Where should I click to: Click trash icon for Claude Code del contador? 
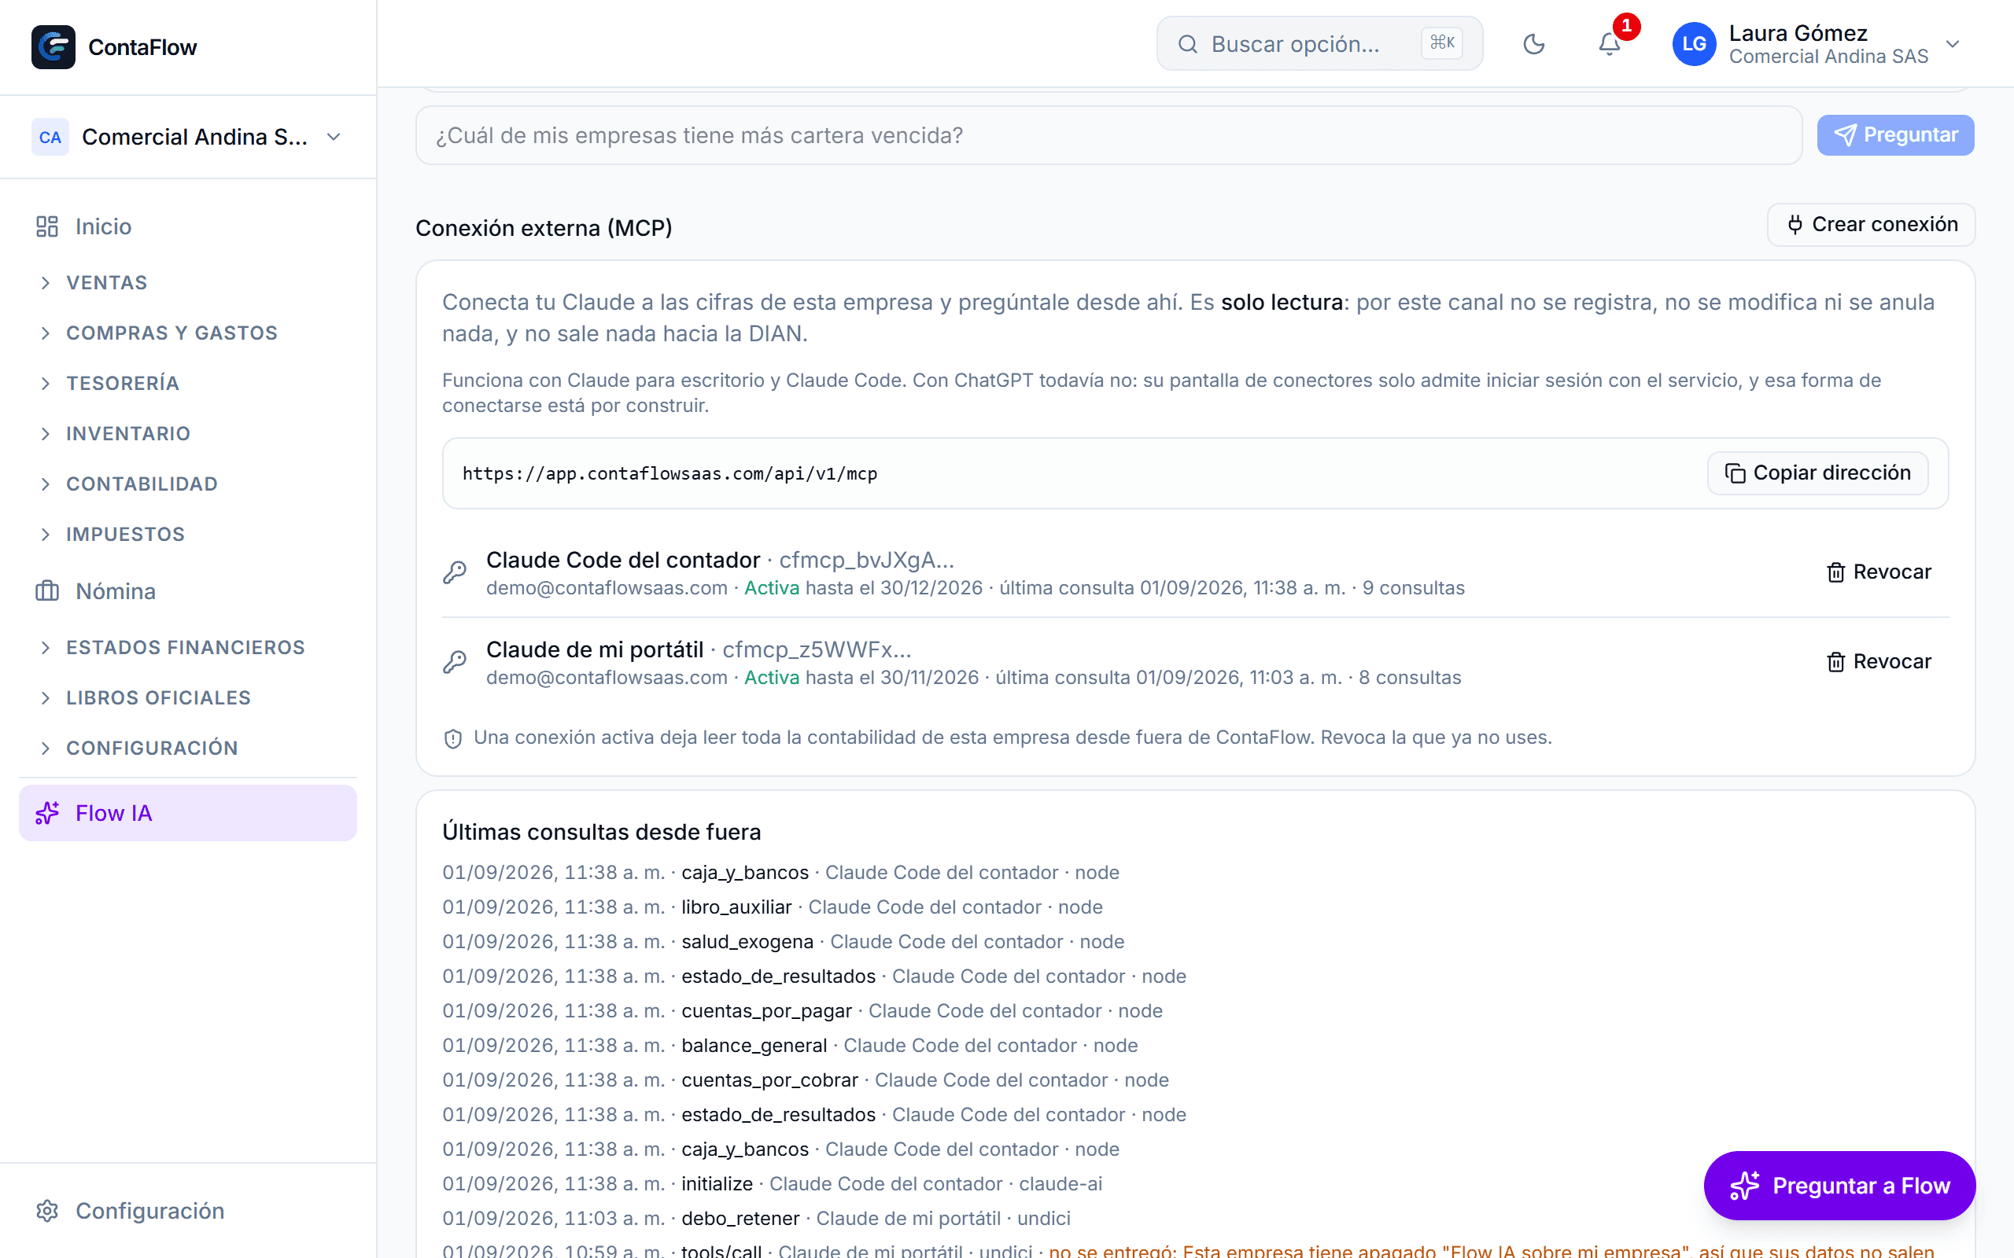click(x=1836, y=572)
